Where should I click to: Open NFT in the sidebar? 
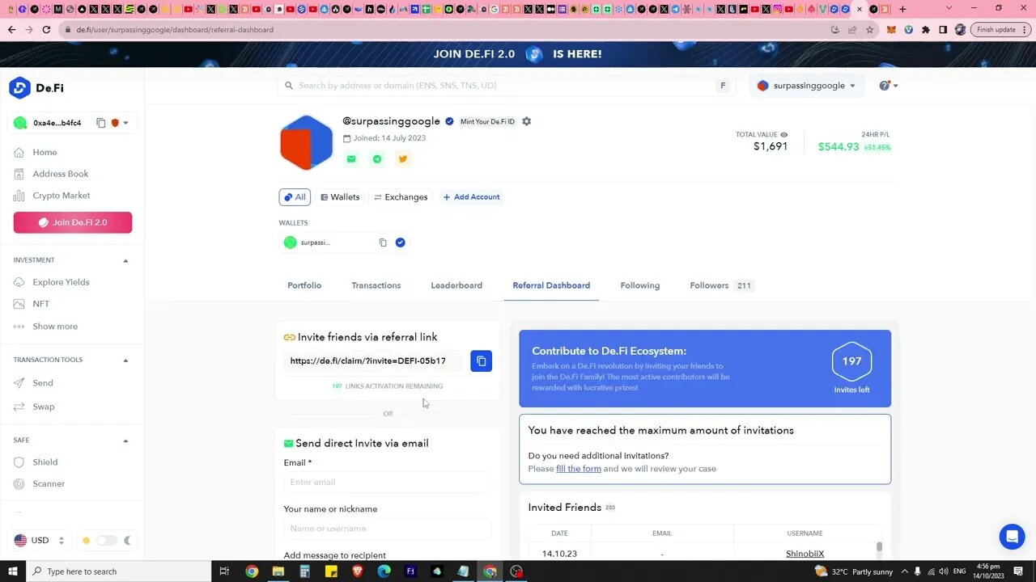click(x=40, y=304)
